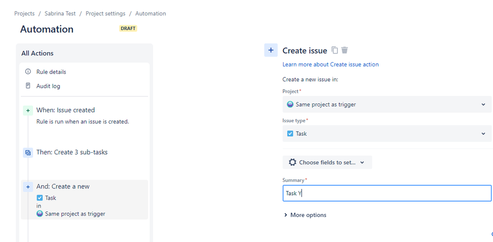This screenshot has width=493, height=242.
Task: Open the Project dropdown
Action: click(x=387, y=104)
